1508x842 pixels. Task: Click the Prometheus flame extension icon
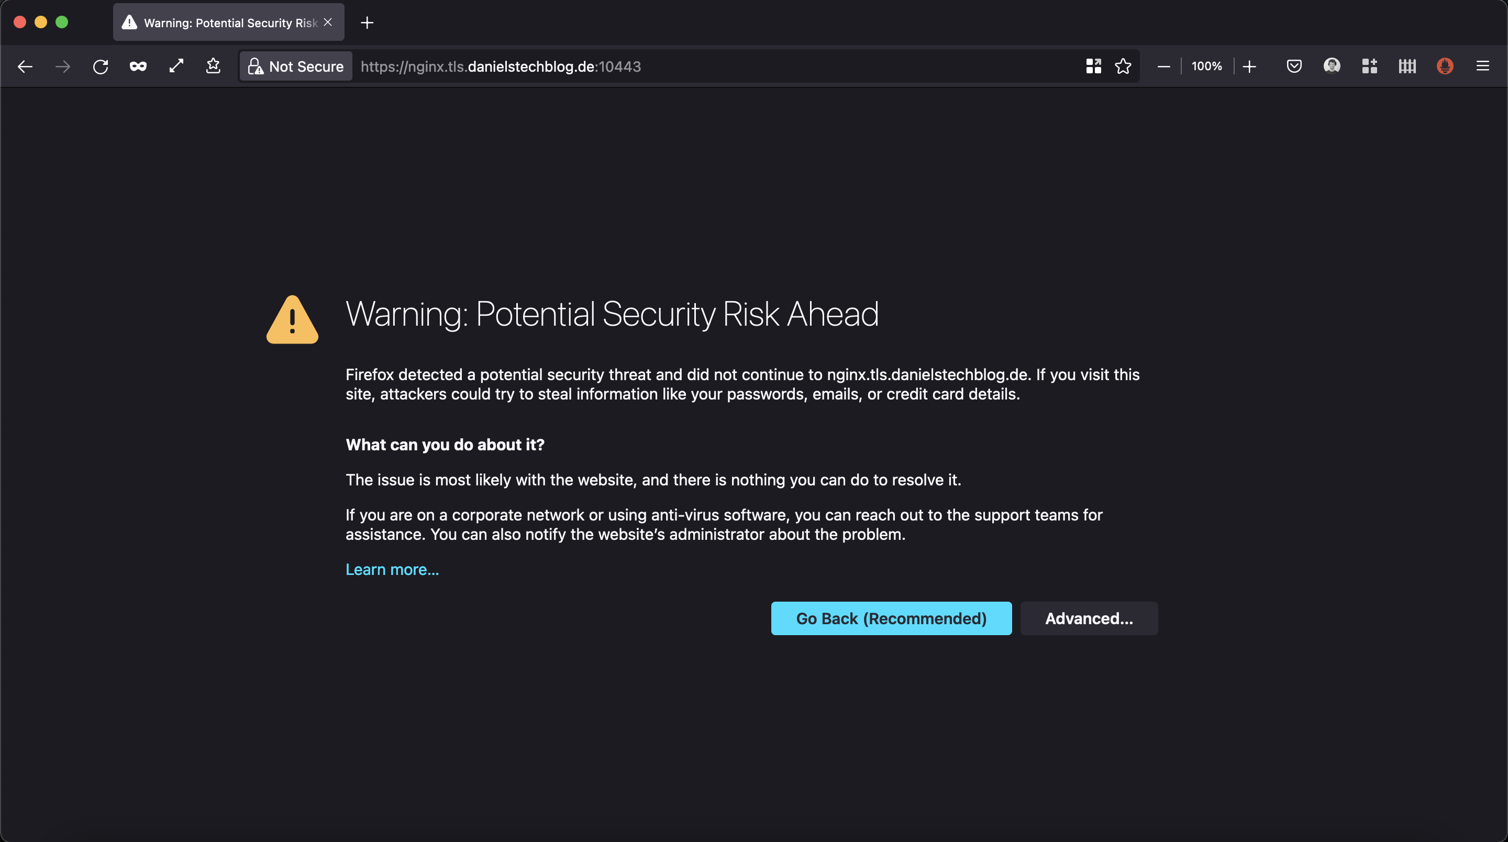pos(1445,66)
